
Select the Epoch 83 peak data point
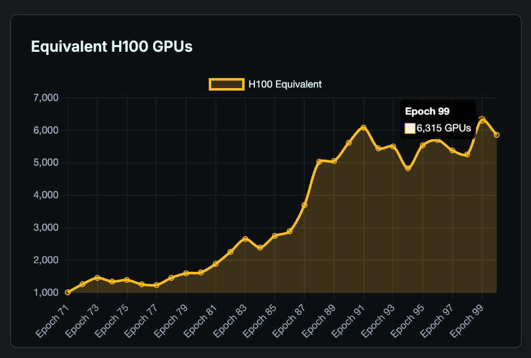(245, 239)
